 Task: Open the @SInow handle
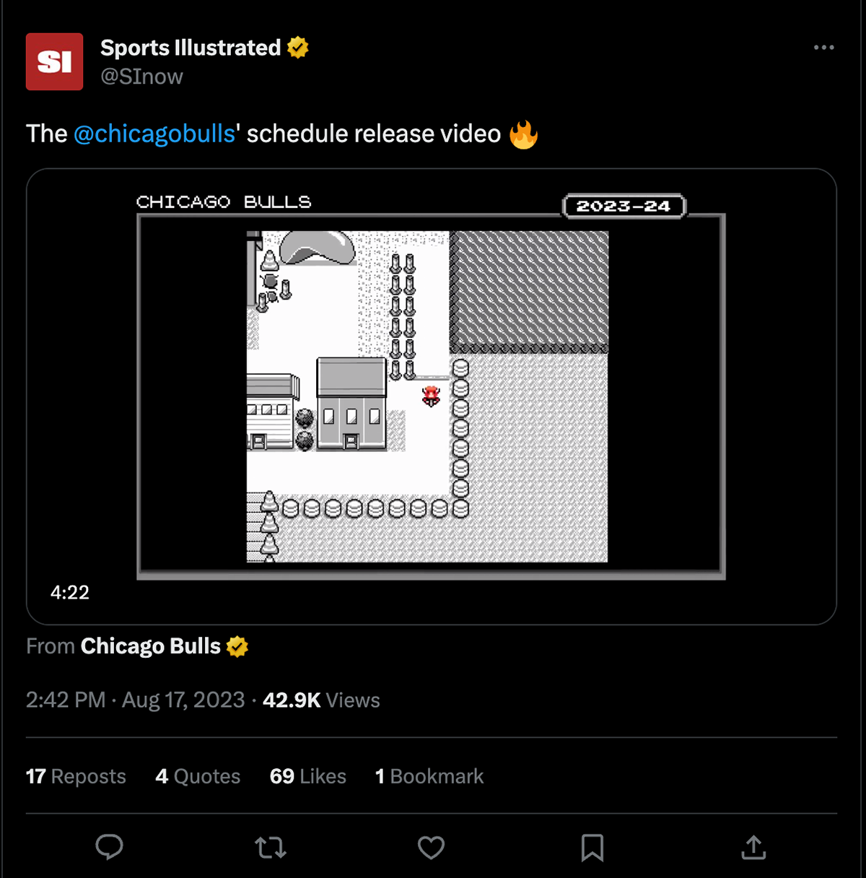(x=141, y=77)
